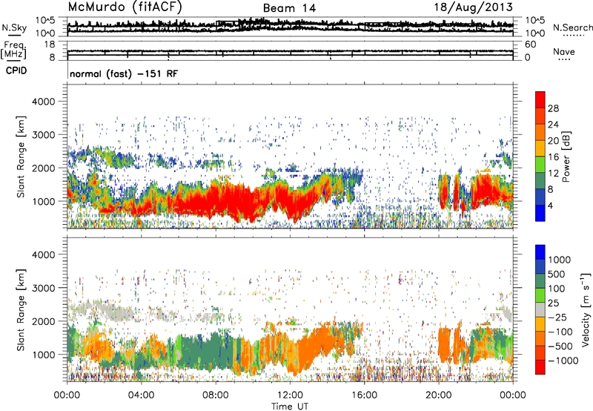
Task: Click the 16:00 tick on the time axis
Action: point(364,395)
